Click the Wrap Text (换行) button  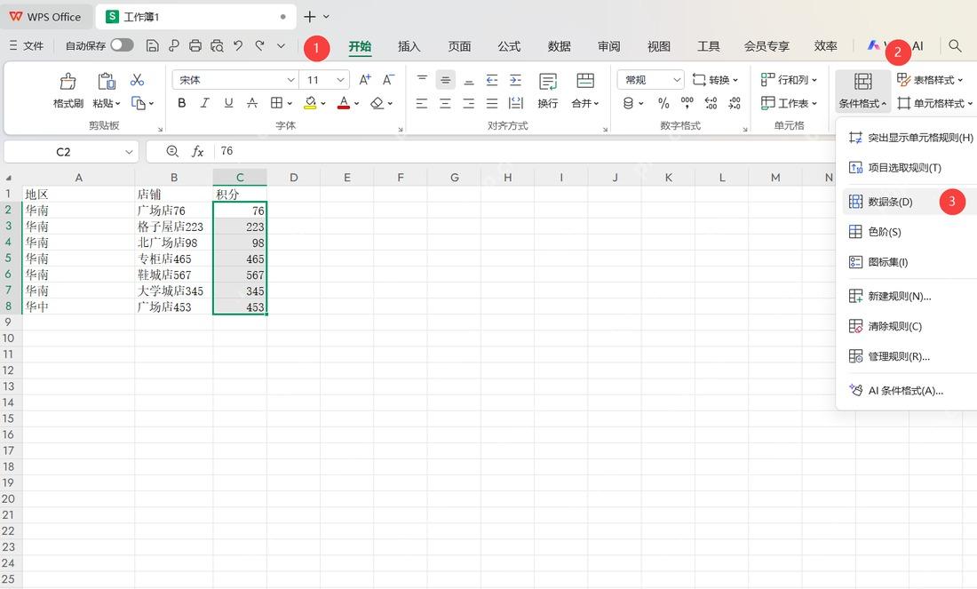pos(548,91)
